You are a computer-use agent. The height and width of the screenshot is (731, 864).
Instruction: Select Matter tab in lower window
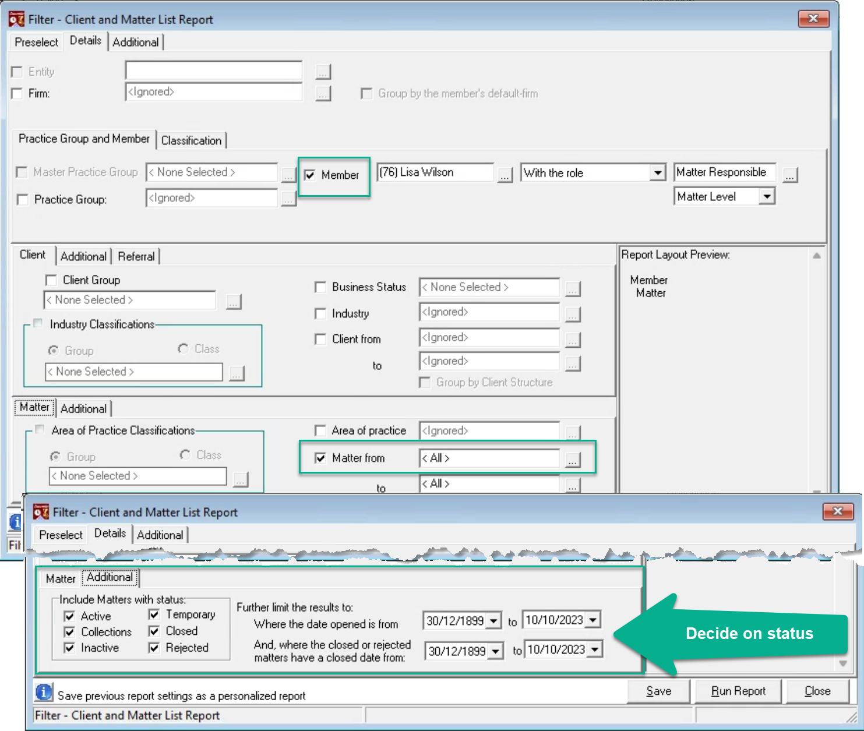click(x=61, y=579)
